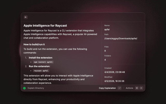This screenshot has height=104, width=166.
Task: Click the How to build/run it subheading
Action: pos(34,44)
